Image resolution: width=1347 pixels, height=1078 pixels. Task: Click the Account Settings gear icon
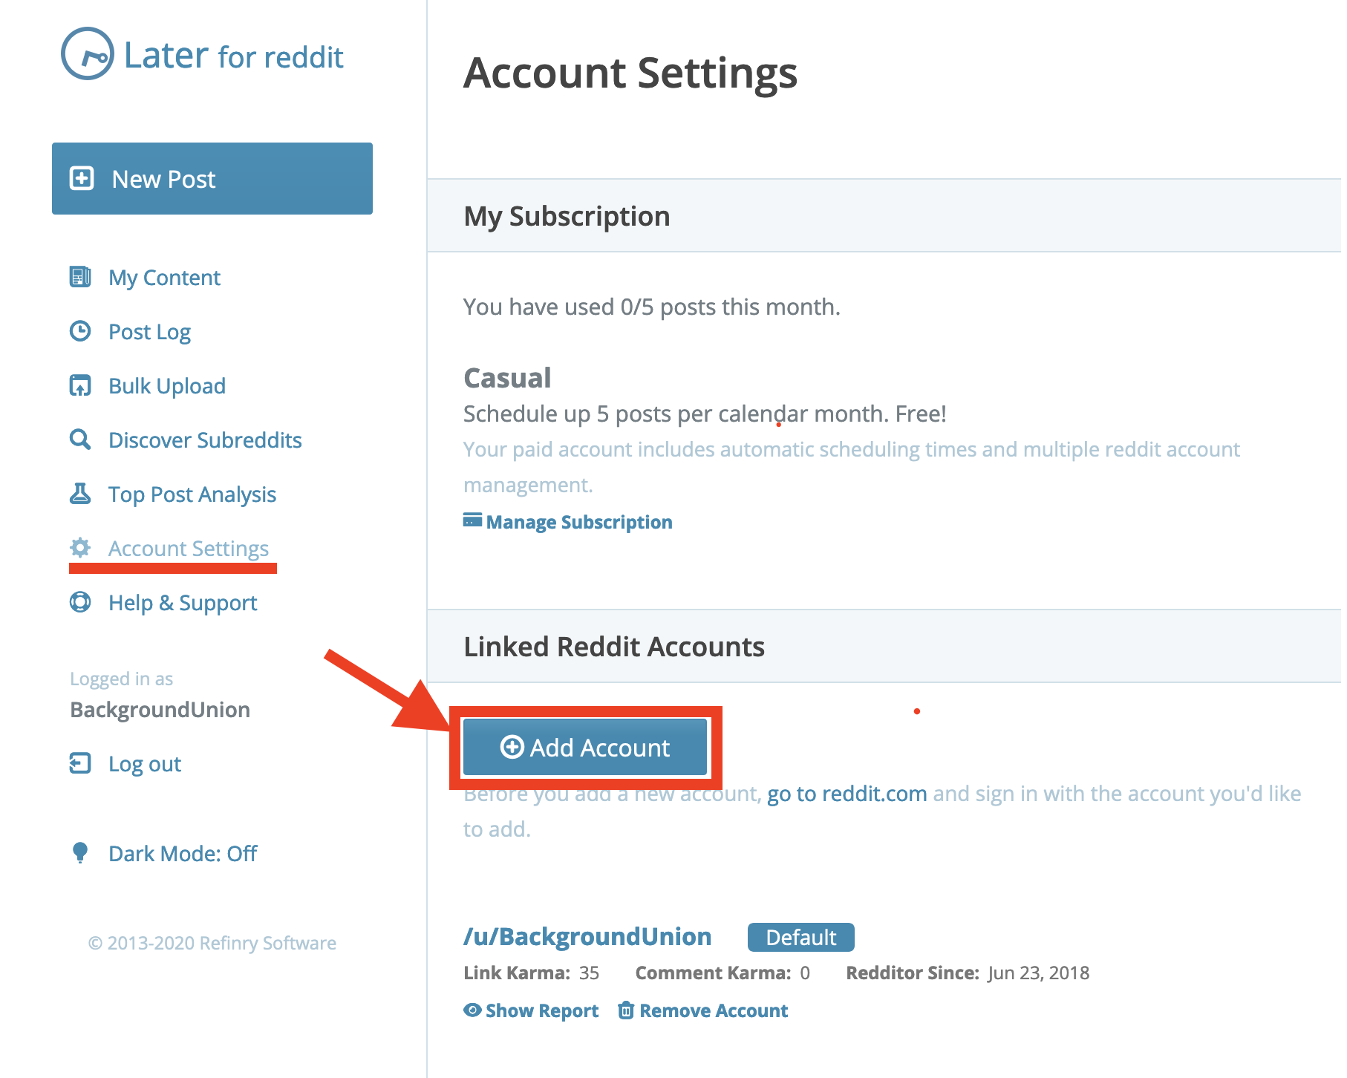point(80,548)
